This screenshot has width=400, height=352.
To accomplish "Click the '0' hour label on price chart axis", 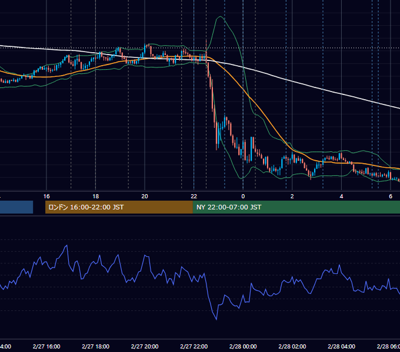I will (243, 197).
